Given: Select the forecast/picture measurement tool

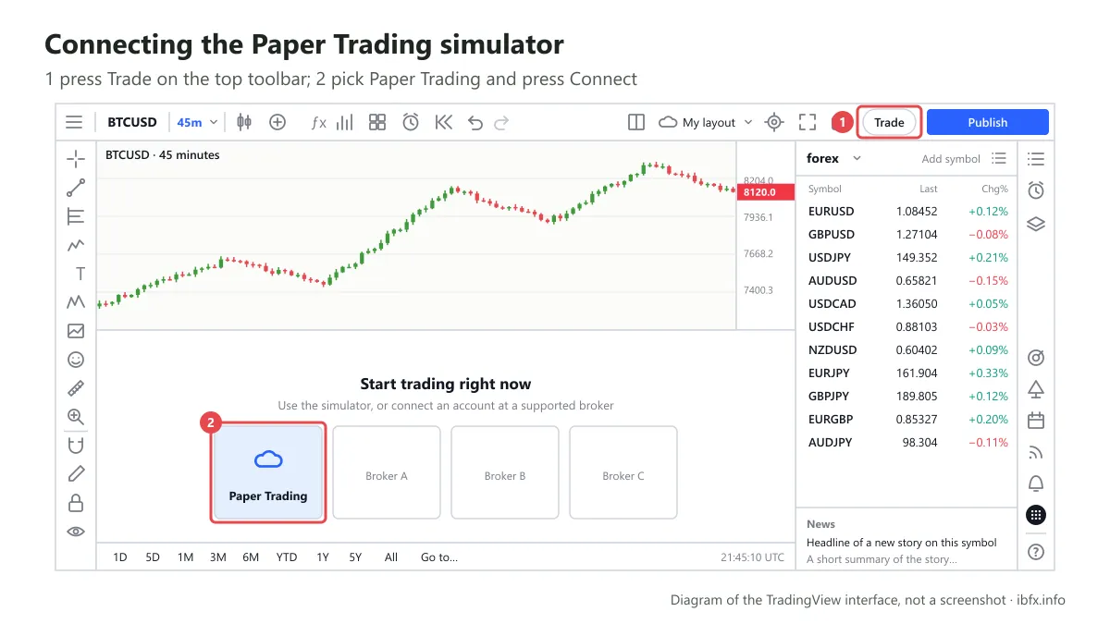Looking at the screenshot, I should tap(76, 331).
